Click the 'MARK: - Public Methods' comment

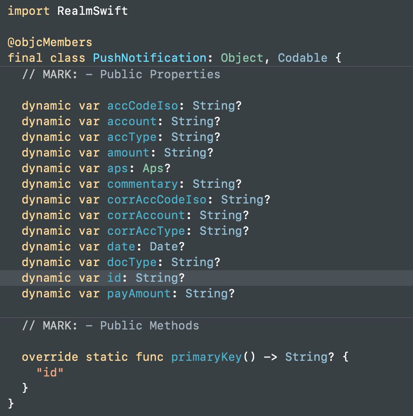[x=111, y=325]
